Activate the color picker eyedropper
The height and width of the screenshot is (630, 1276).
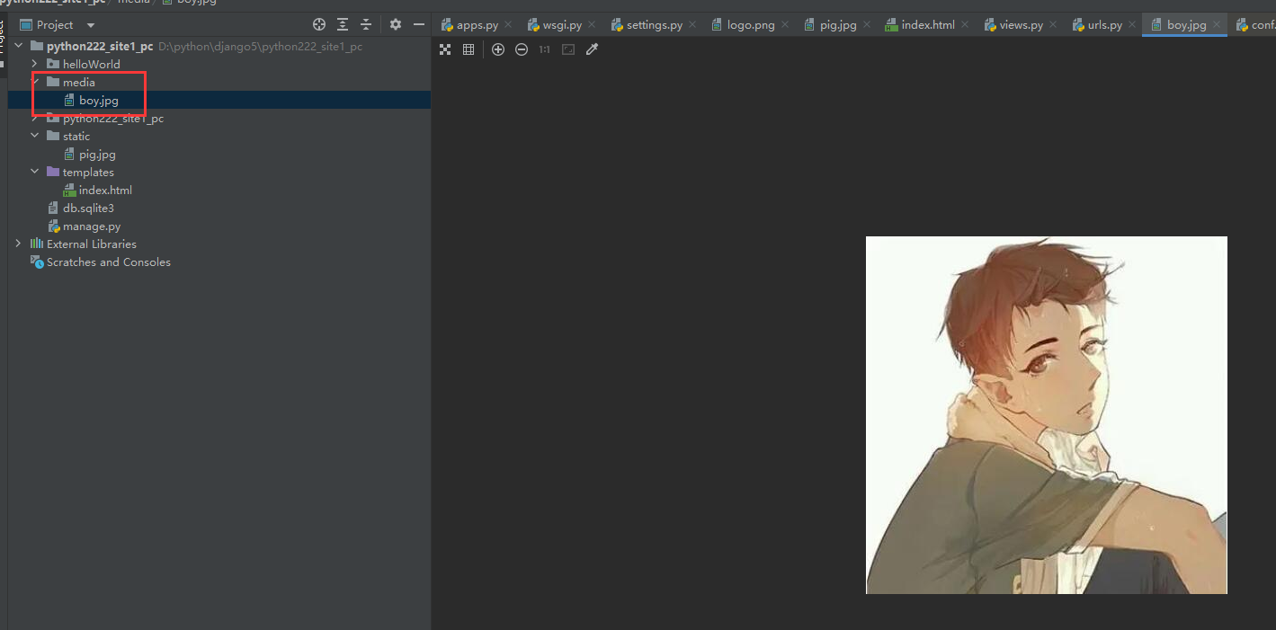(x=592, y=49)
